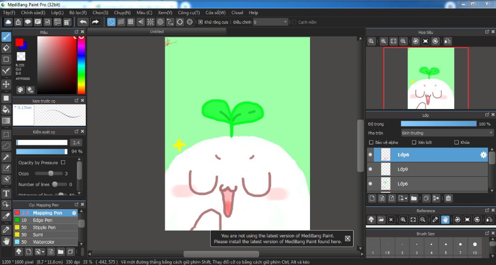Click the Undo arrow in toolbar
The height and width of the screenshot is (265, 496).
[x=83, y=22]
